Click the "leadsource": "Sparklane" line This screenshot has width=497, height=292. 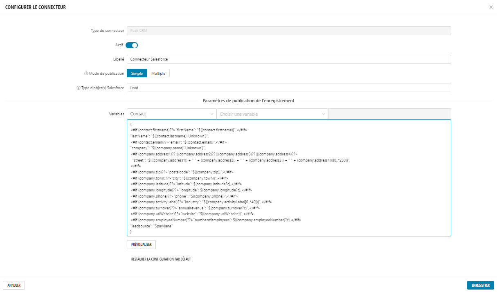point(152,226)
